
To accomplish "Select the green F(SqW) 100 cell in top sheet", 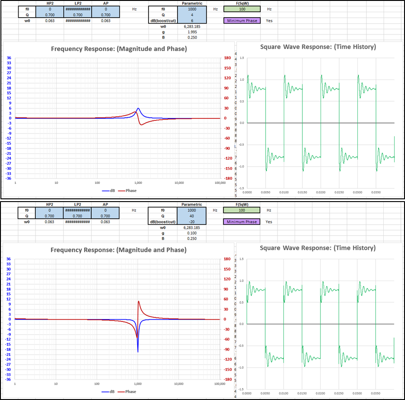I will coord(242,9).
